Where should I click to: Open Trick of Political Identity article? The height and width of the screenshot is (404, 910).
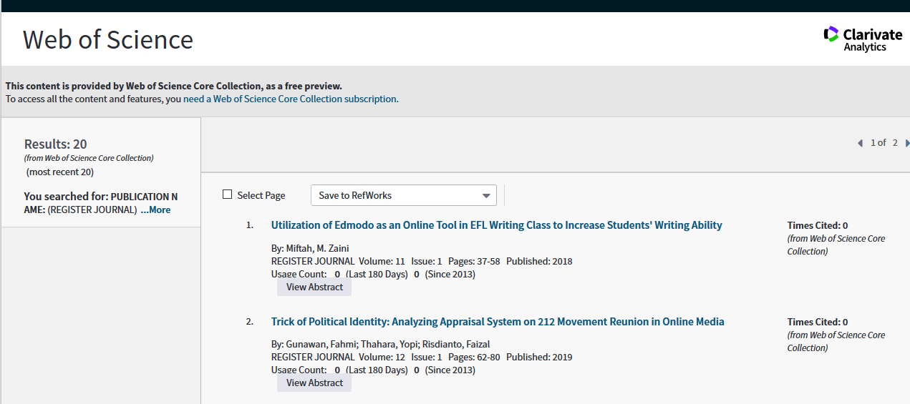click(x=498, y=322)
